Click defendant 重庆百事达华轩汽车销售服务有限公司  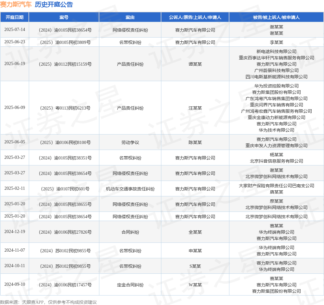pyautogui.click(x=276, y=58)
